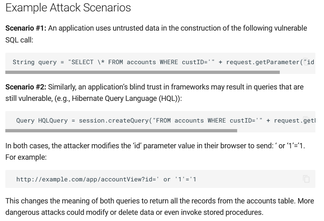
Task: Click the bold "Scenario #2:" label
Action: click(25, 87)
